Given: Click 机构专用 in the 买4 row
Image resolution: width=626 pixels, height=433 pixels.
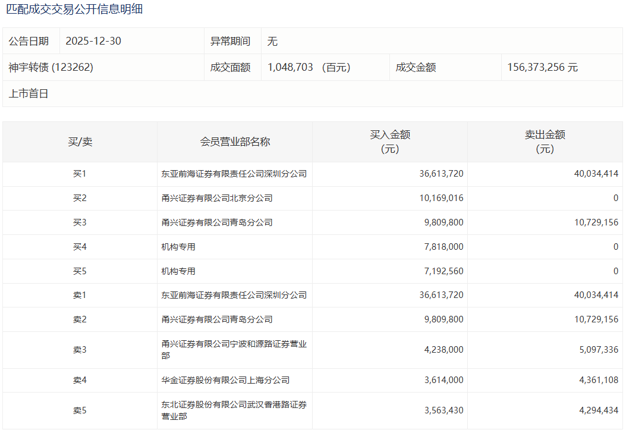Looking at the screenshot, I should pos(178,247).
